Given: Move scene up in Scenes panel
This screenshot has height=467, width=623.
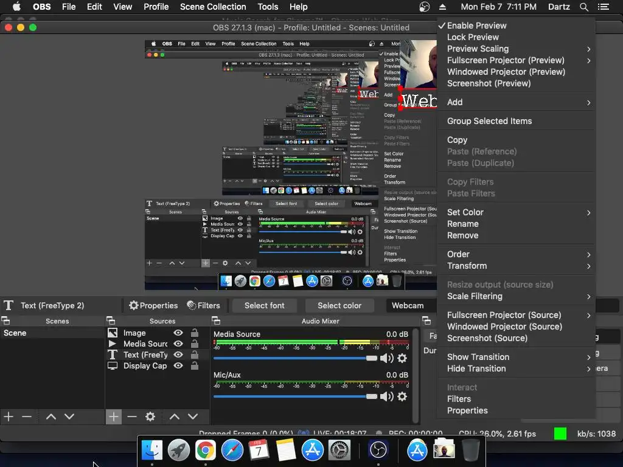Looking at the screenshot, I should pyautogui.click(x=51, y=417).
